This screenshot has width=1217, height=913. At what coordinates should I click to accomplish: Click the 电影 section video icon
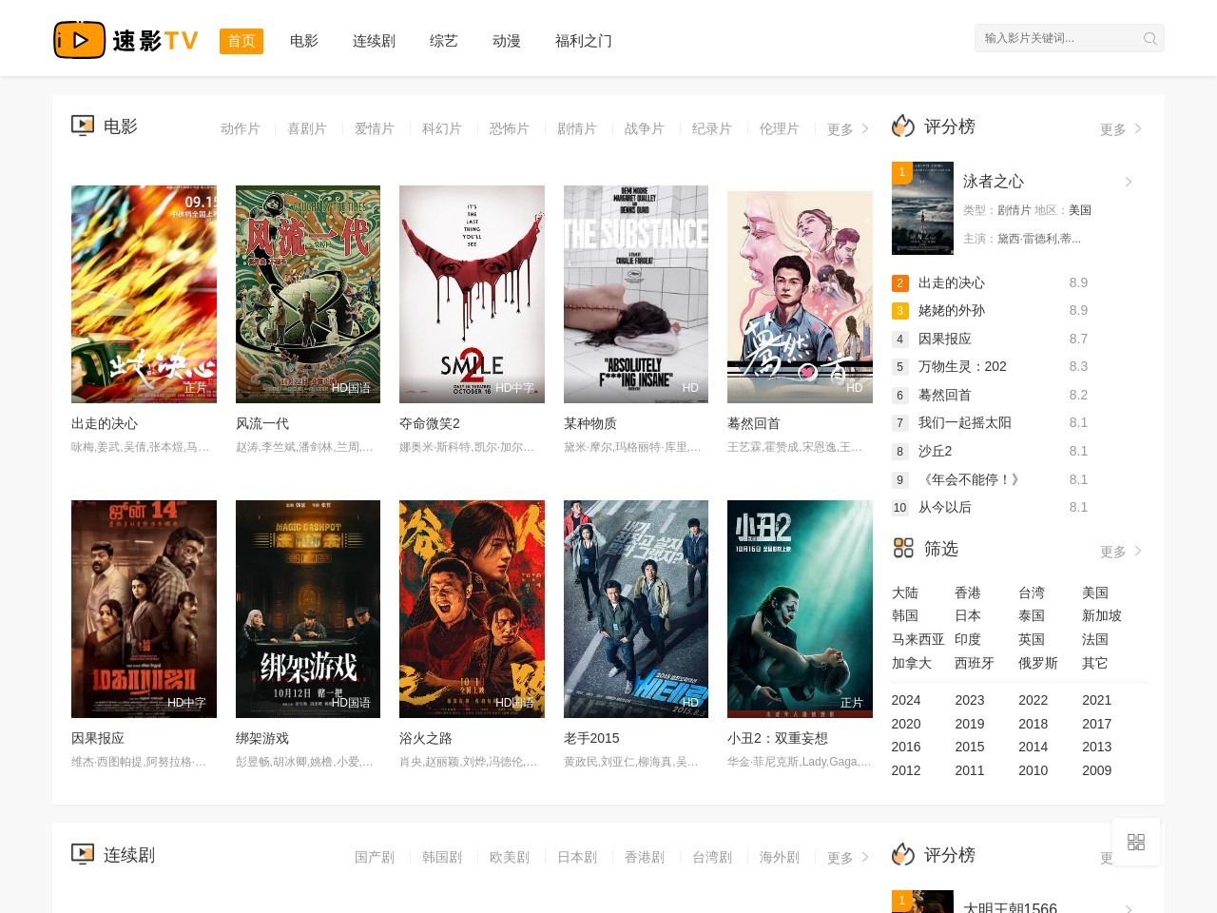coord(83,126)
